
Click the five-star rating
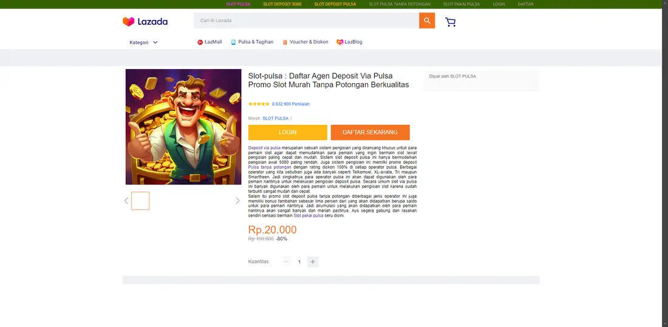coord(259,104)
